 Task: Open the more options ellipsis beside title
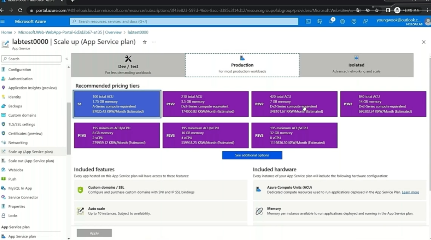(x=154, y=42)
